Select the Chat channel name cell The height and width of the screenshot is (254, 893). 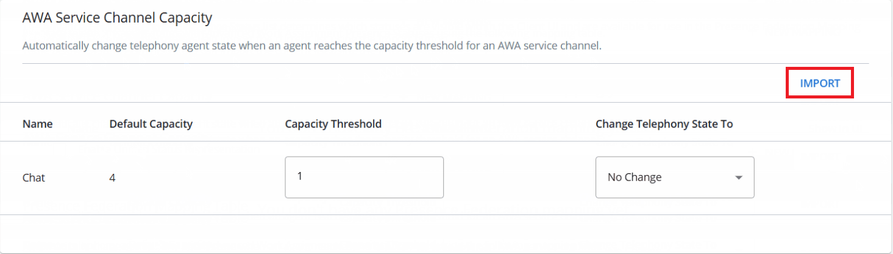coord(34,178)
